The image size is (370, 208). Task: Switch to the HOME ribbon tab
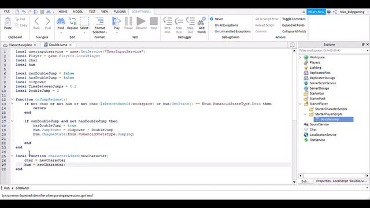click(x=63, y=12)
